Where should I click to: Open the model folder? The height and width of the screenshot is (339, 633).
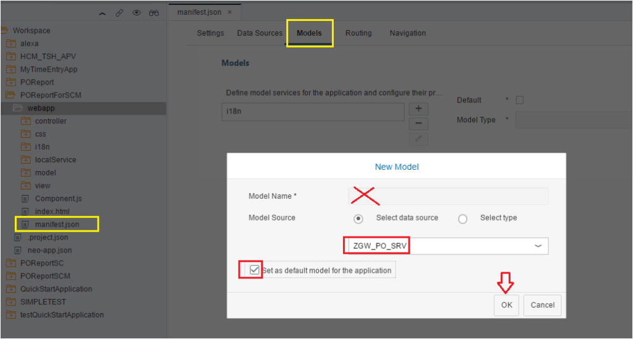[46, 172]
